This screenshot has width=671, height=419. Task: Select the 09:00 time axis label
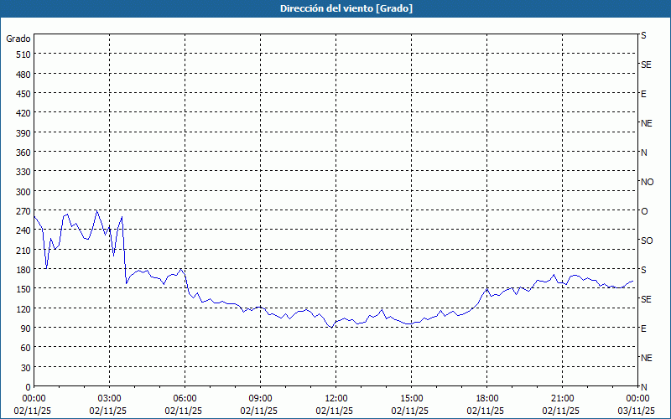[x=260, y=398]
